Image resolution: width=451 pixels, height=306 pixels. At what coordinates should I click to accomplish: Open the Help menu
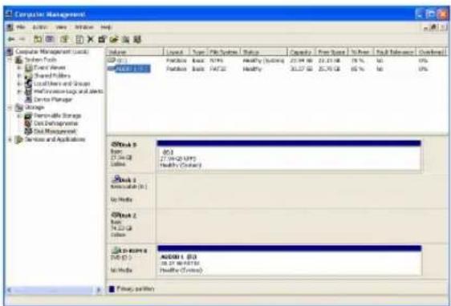[x=106, y=27]
